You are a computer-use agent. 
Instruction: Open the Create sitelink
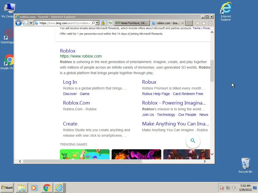pyautogui.click(x=70, y=124)
